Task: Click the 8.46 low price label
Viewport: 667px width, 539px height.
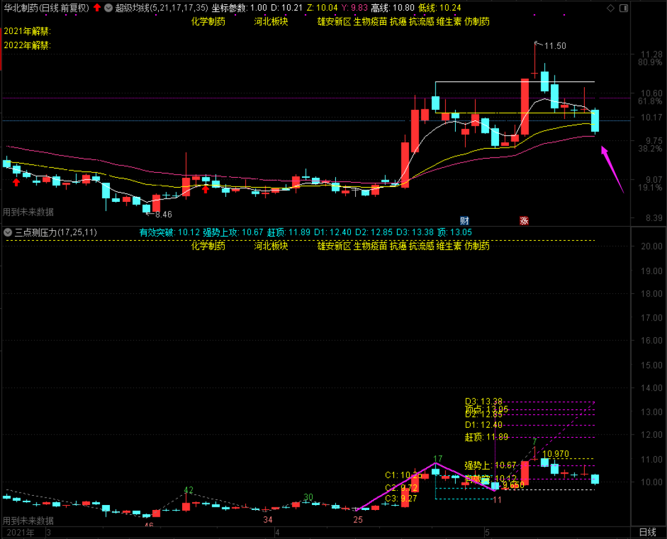Action: [163, 214]
